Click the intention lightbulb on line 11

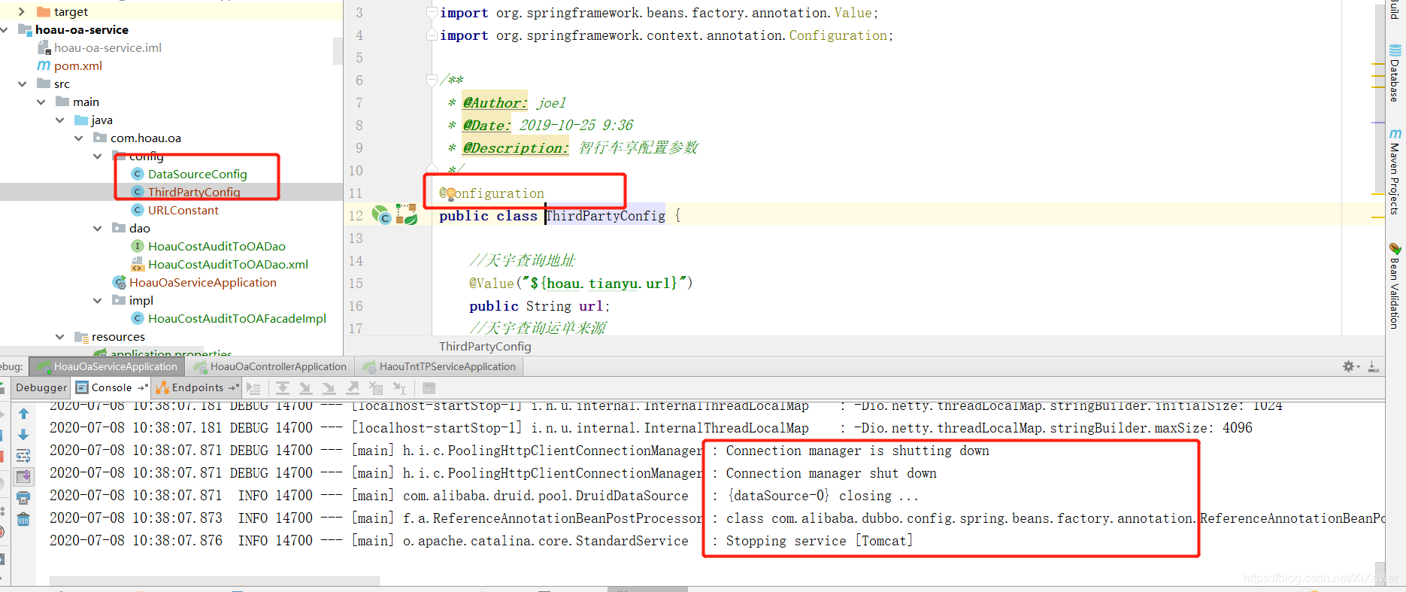click(450, 194)
